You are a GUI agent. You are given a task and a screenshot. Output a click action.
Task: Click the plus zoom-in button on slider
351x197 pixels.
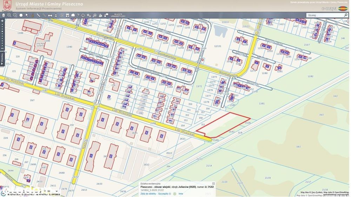click(2, 21)
